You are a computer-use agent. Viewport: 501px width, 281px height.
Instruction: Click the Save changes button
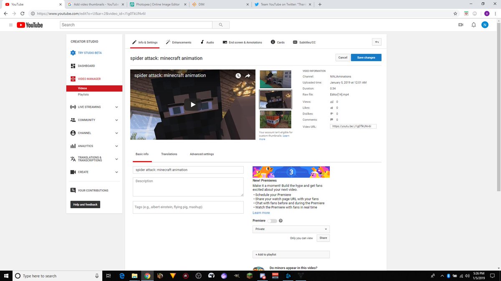click(366, 57)
